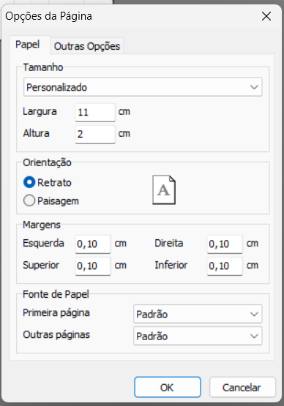Click the Direita margin field
Viewport: 284px width, 406px height.
[x=225, y=244]
